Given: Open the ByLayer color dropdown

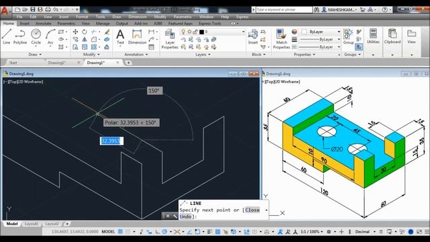Looking at the screenshot, I should click(x=321, y=32).
